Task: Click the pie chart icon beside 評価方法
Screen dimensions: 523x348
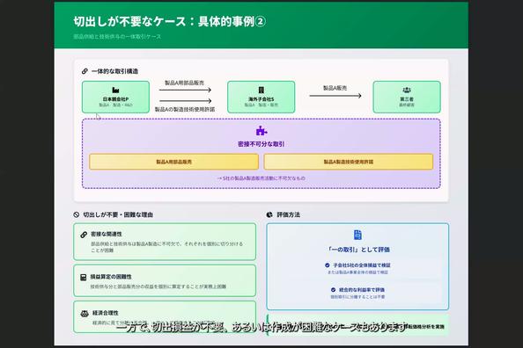Action: 269,214
